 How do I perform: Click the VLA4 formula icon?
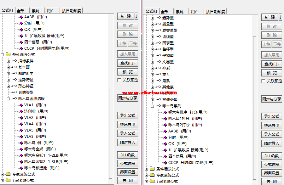(x=21, y=124)
